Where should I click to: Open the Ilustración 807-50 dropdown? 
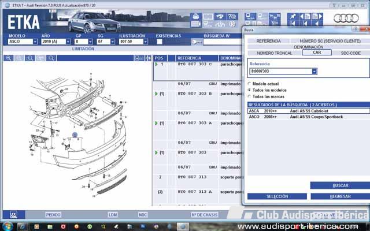click(x=146, y=42)
